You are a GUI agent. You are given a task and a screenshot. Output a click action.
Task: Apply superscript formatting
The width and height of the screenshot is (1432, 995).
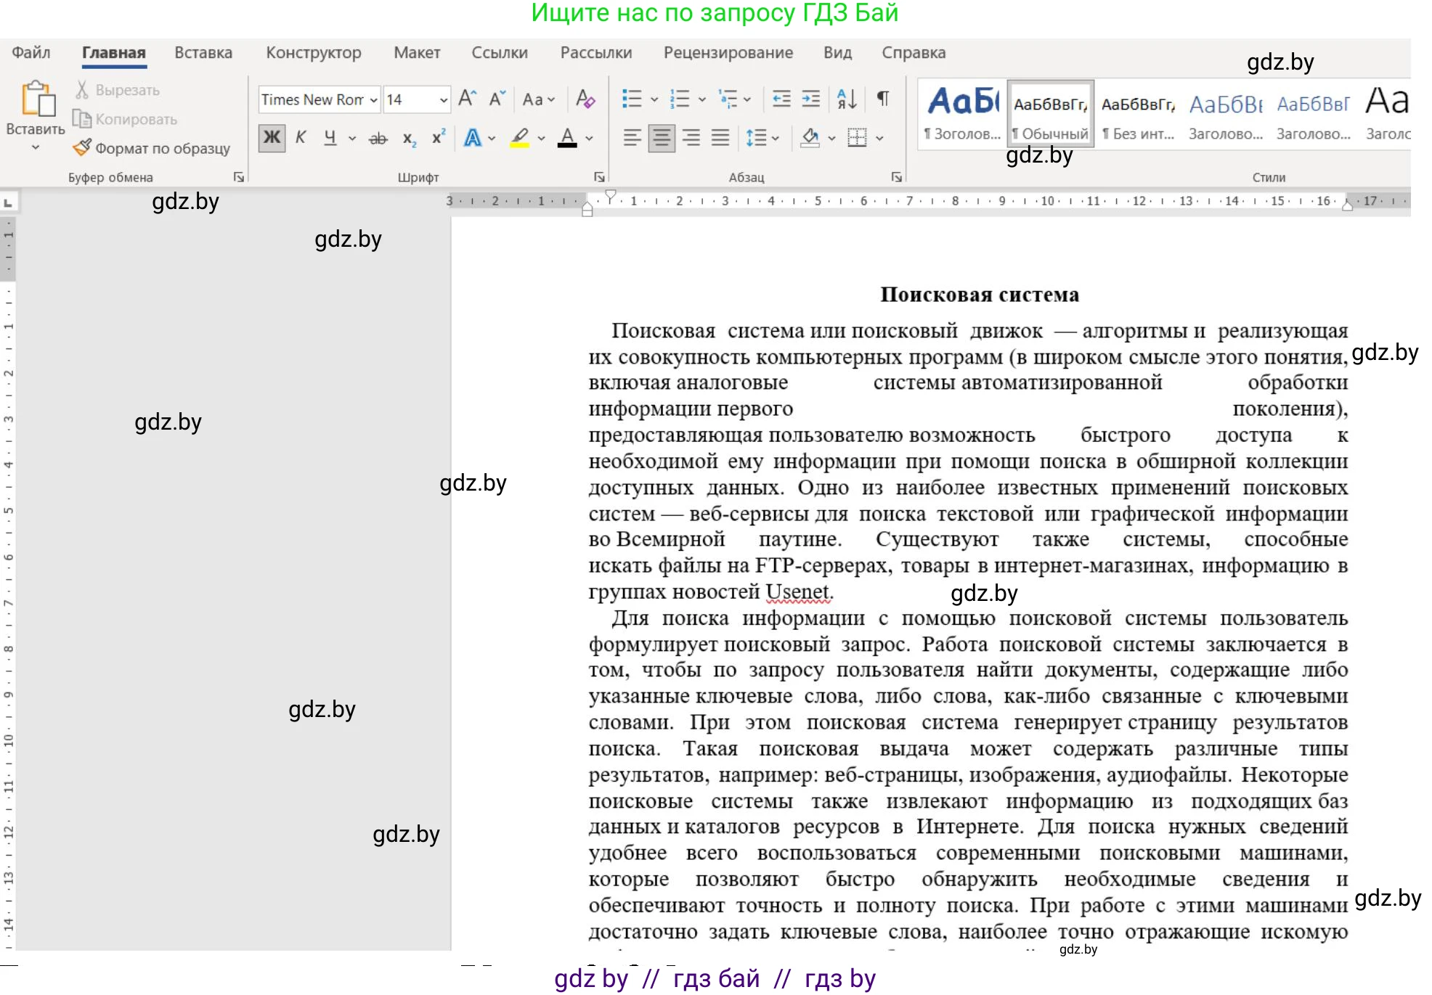pyautogui.click(x=436, y=138)
